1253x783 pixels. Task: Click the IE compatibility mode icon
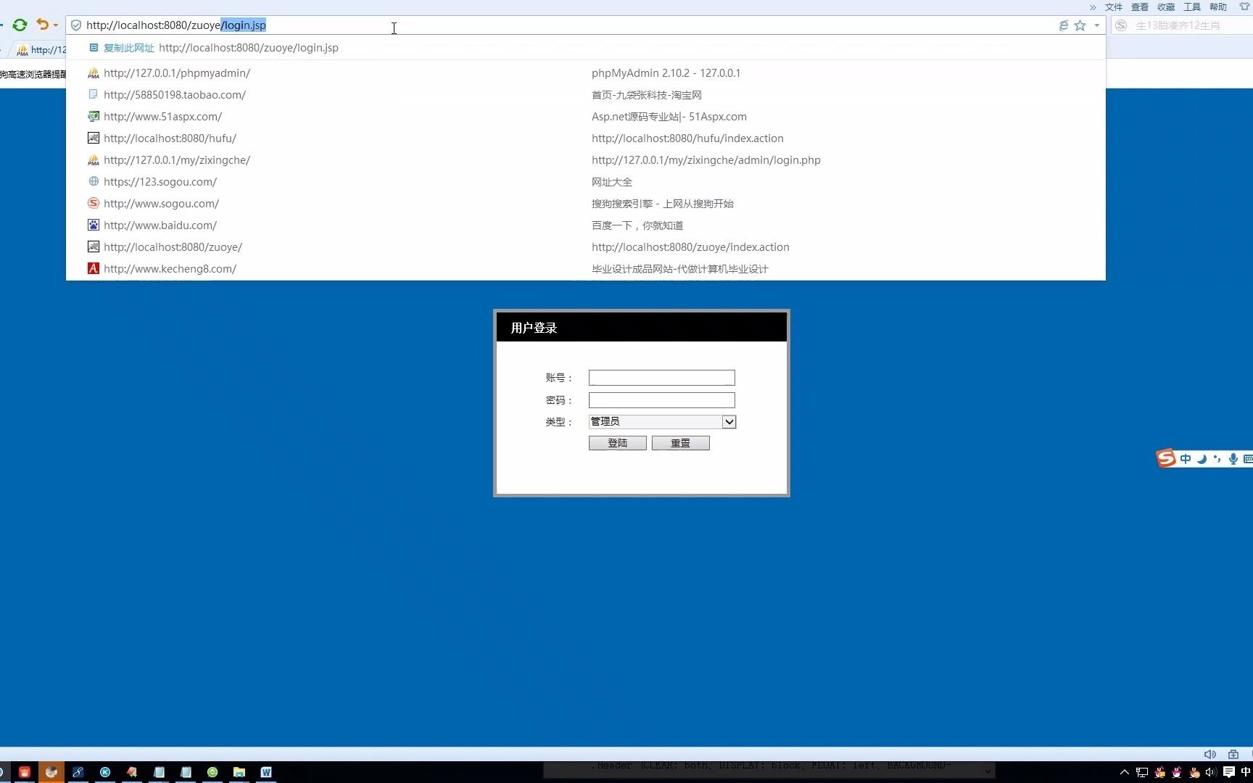(x=1063, y=25)
